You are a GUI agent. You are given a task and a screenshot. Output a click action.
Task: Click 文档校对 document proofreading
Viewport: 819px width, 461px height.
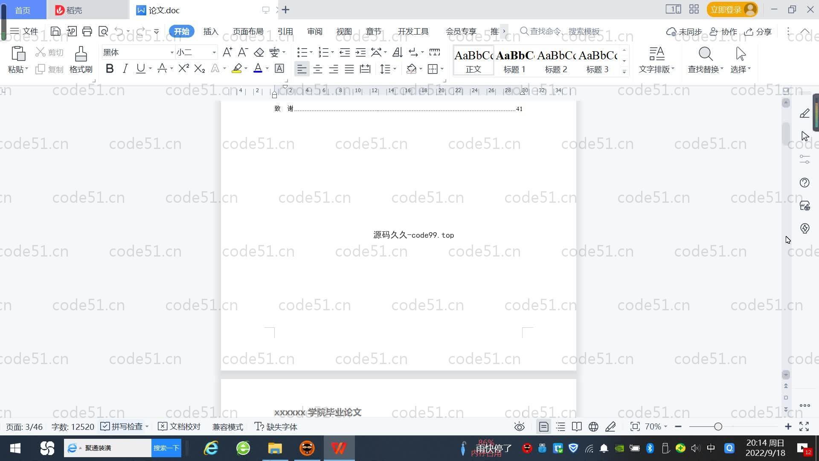pyautogui.click(x=179, y=426)
